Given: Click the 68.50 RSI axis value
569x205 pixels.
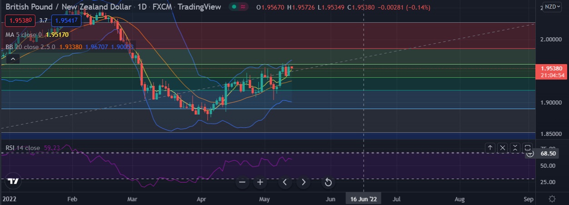Looking at the screenshot, I should [548, 154].
